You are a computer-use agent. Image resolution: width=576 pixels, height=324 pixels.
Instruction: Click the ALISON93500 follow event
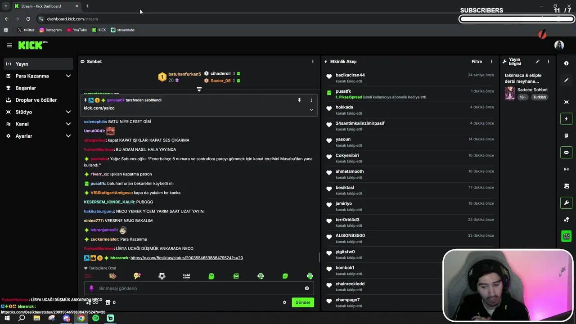click(409, 238)
